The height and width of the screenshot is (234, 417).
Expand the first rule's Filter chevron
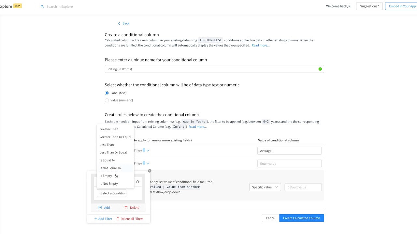(148, 150)
